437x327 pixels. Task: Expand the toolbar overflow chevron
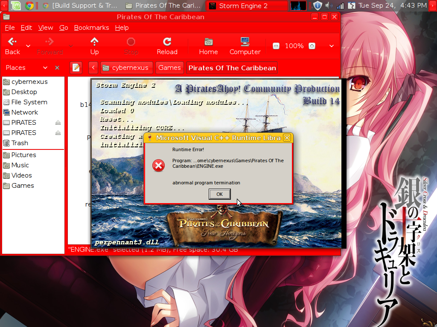[331, 46]
